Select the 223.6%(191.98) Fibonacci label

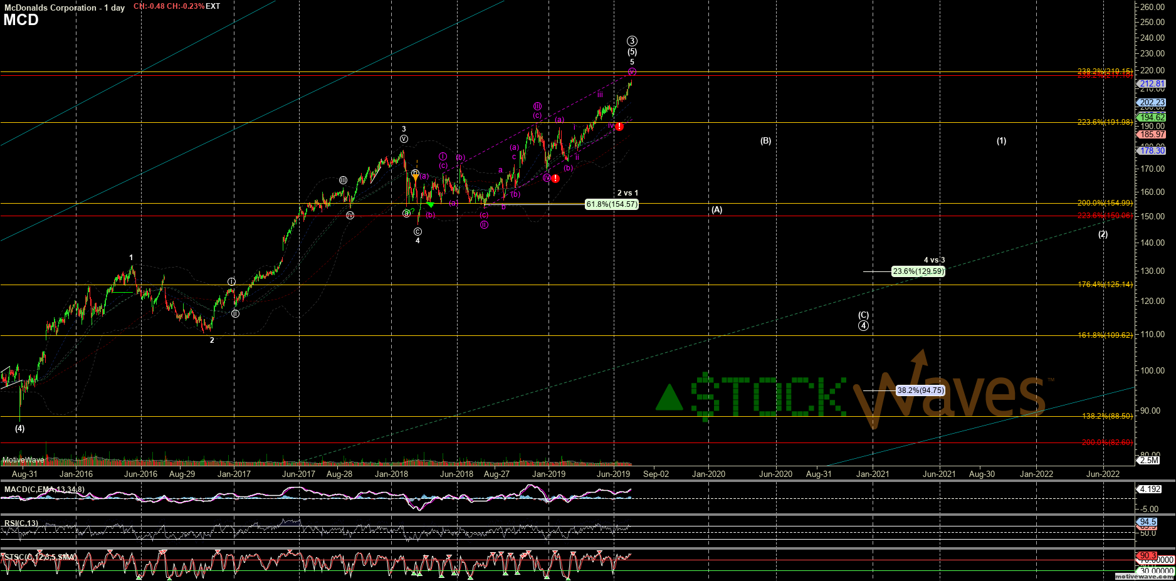(x=1105, y=122)
